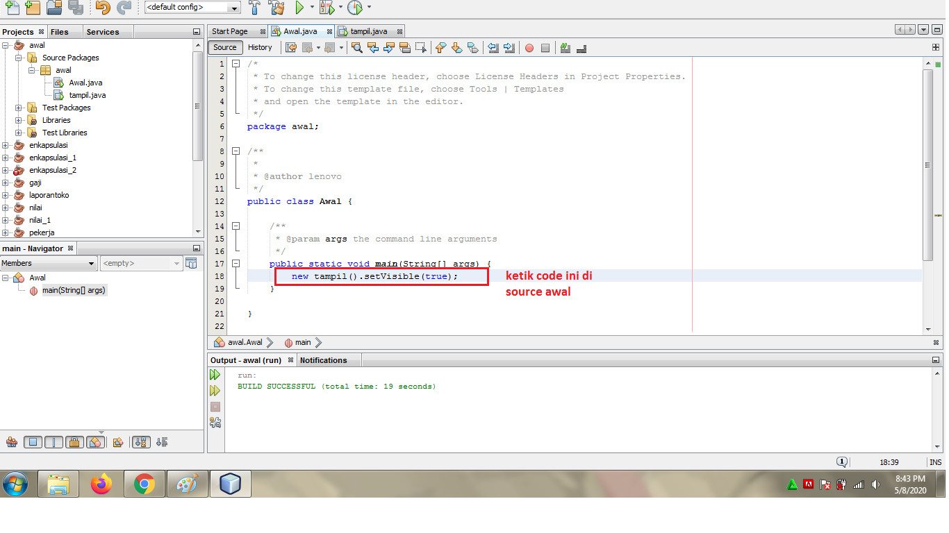This screenshot has width=949, height=533.
Task: Set a breakpoint using the red circle icon
Action: (528, 47)
